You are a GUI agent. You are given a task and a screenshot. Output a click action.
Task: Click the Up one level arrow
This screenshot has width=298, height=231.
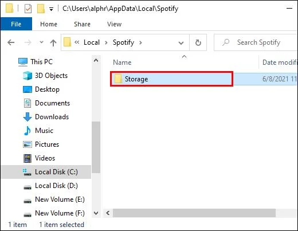click(x=53, y=42)
